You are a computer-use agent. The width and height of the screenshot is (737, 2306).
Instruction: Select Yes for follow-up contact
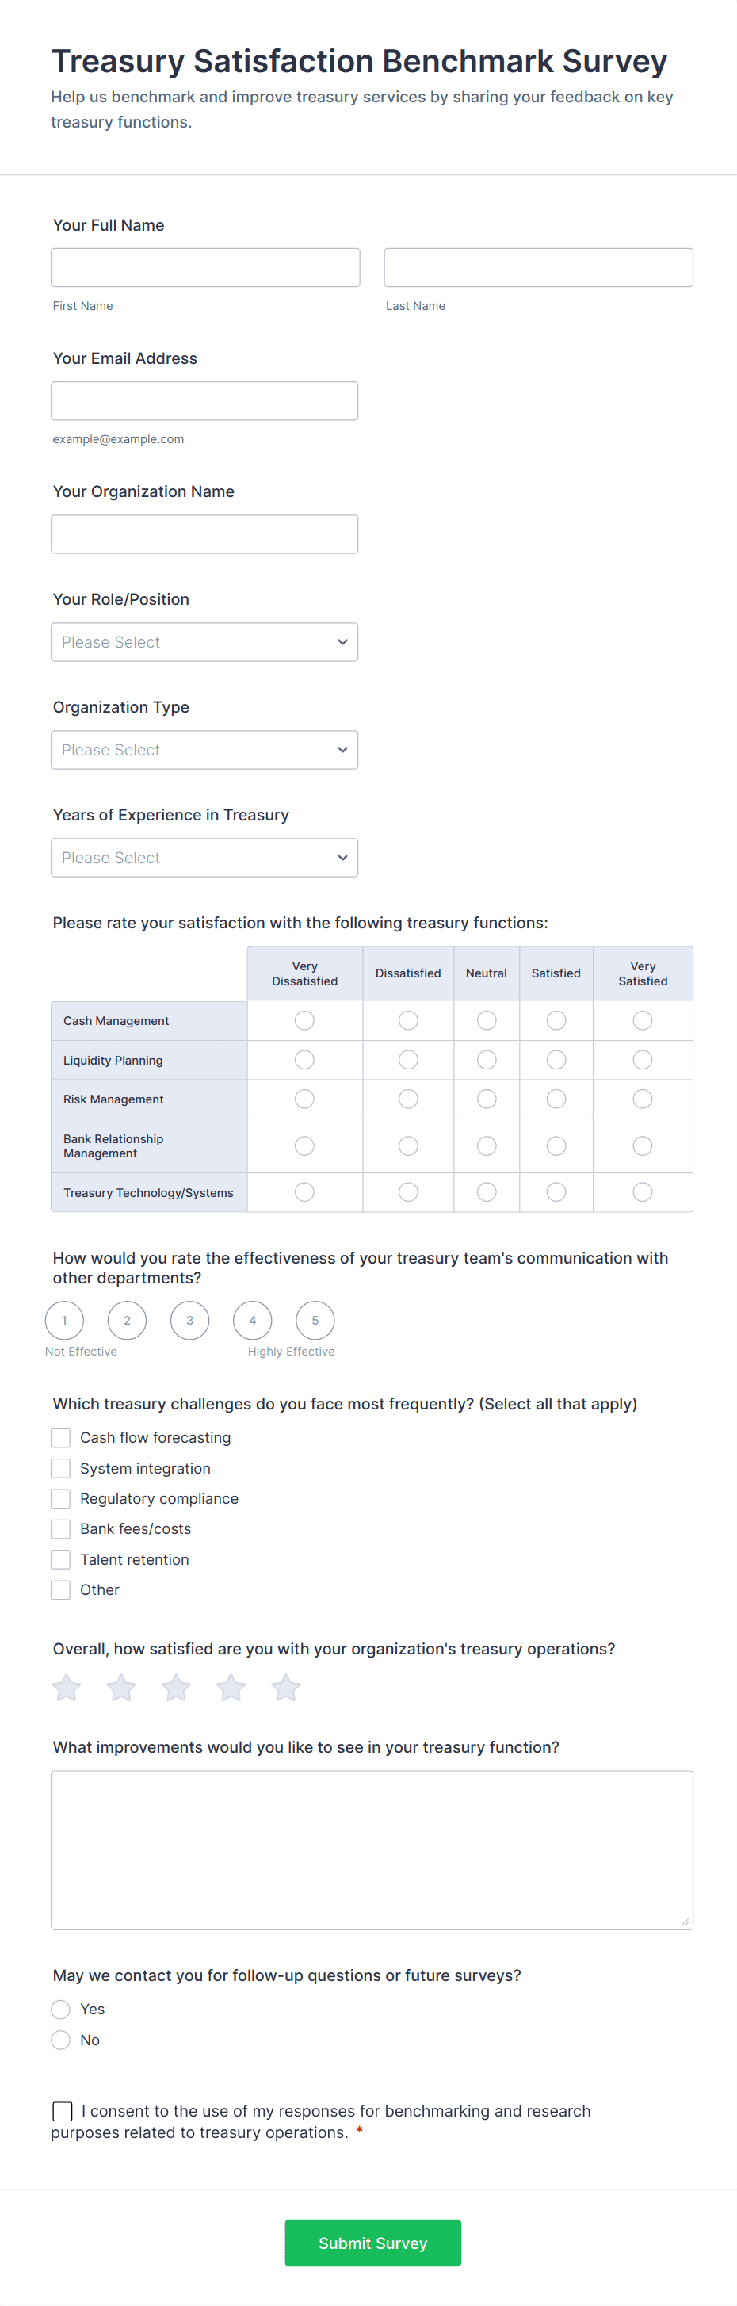[x=61, y=2010]
